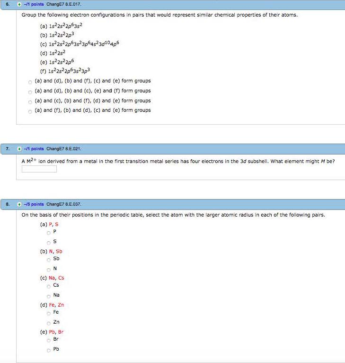Expand the plus icon on question 6
The width and height of the screenshot is (345, 363).
19,5
